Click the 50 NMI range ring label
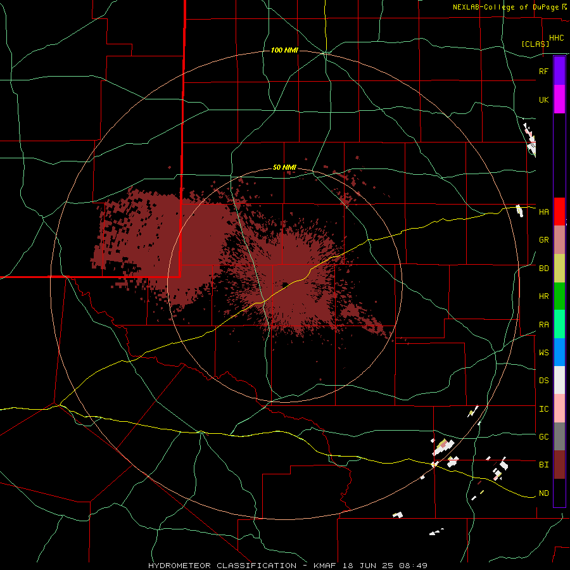Screen dimensions: 570x570 (x=284, y=168)
